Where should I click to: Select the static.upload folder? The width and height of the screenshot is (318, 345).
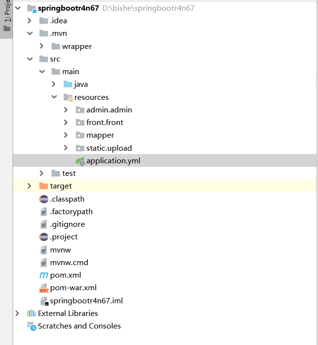coord(109,148)
